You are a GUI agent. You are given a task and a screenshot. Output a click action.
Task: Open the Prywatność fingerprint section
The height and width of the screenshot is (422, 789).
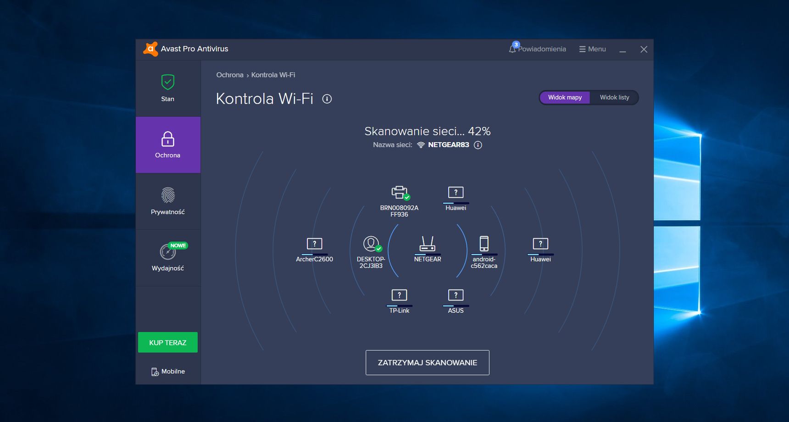[168, 201]
